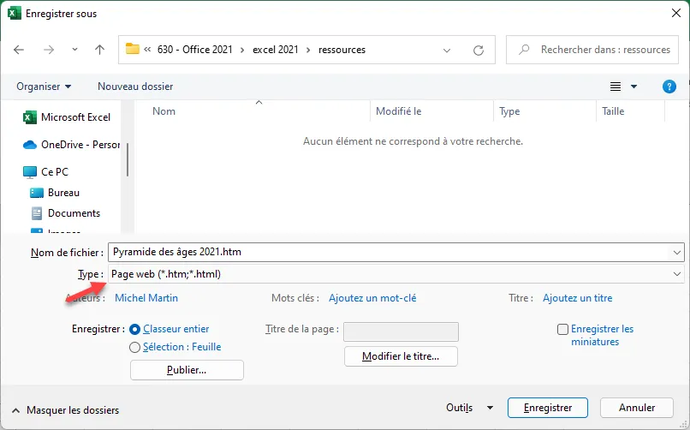The width and height of the screenshot is (690, 430).
Task: Select Microsoft Excel in navigation pane
Action: (75, 117)
